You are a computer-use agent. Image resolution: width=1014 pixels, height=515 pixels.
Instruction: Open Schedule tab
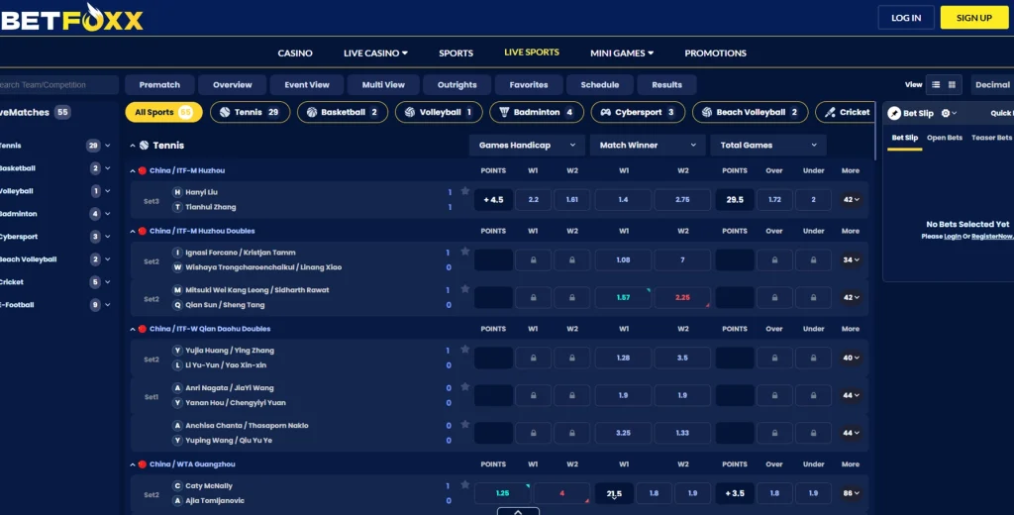599,85
